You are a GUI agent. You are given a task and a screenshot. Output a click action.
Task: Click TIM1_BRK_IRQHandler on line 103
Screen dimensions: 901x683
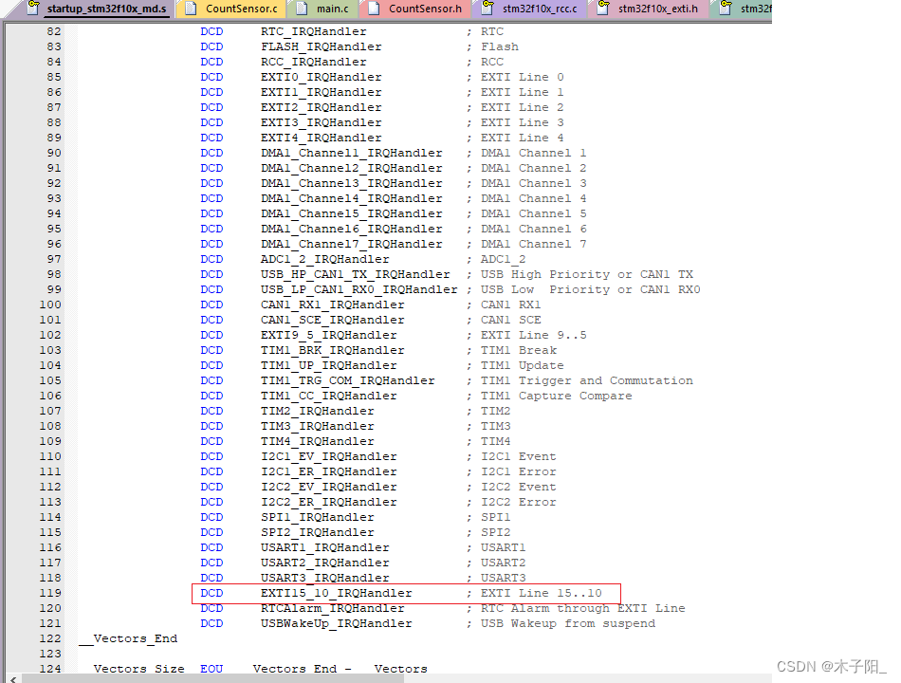[x=332, y=351]
